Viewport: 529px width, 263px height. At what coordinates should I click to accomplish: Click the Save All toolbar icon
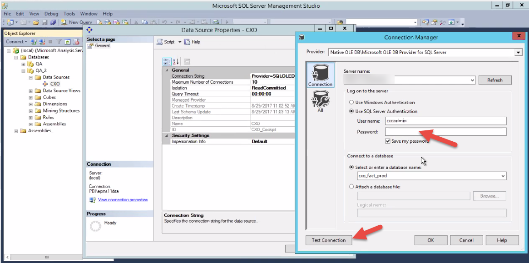click(x=53, y=22)
